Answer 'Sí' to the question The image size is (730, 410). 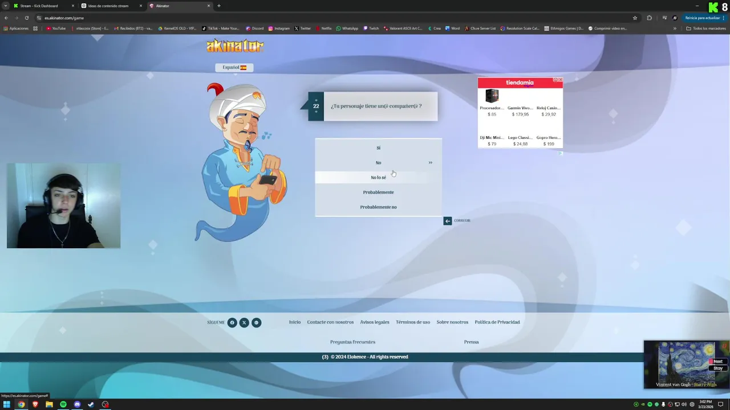(x=378, y=147)
